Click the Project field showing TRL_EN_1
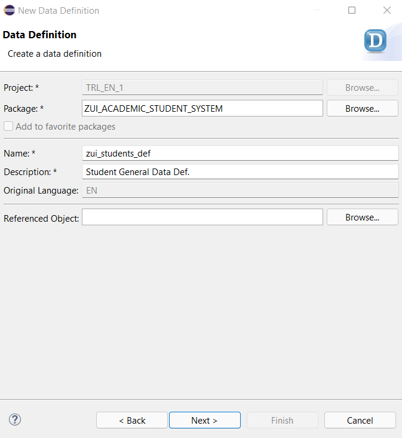The width and height of the screenshot is (402, 438). (x=202, y=87)
